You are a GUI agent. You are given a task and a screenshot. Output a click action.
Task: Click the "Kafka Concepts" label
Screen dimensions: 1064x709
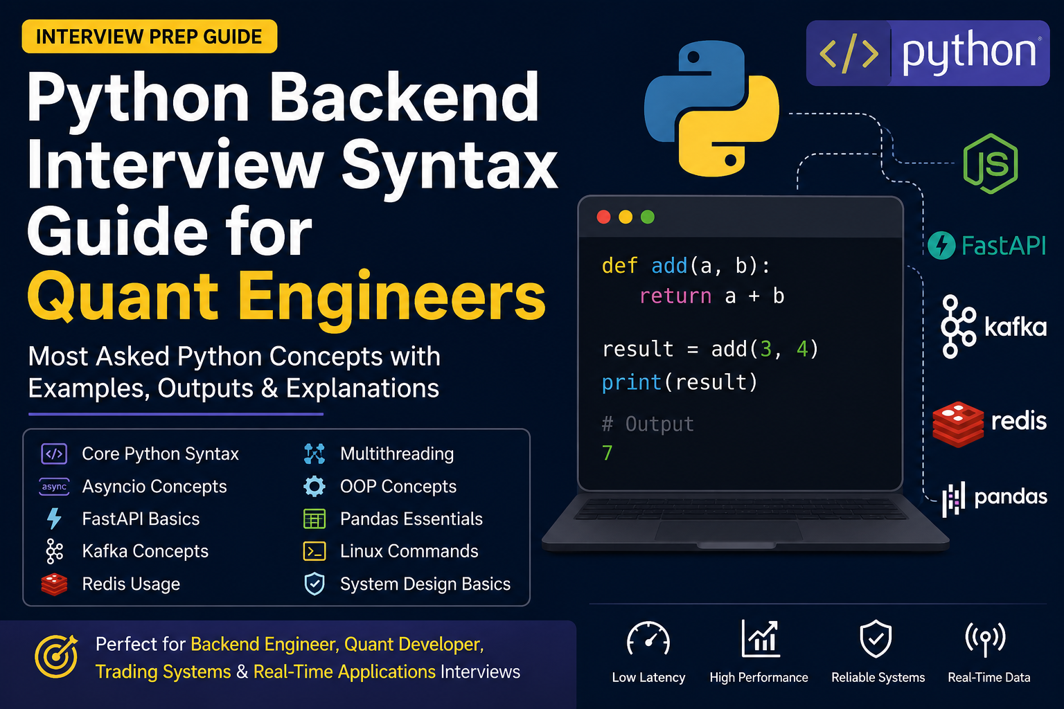coord(145,551)
